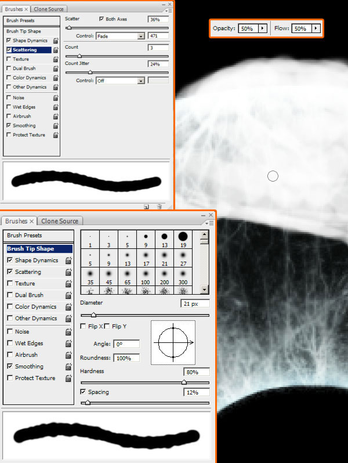Open Brush Presets in the lower panel
This screenshot has width=348, height=463.
pos(24,236)
